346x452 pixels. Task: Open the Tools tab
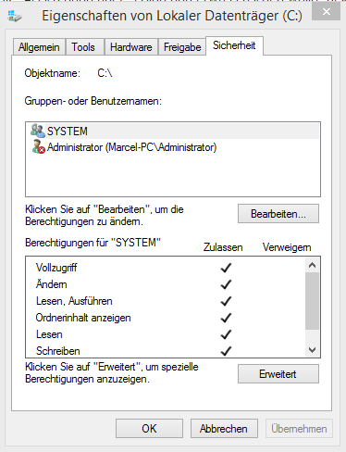tap(83, 47)
